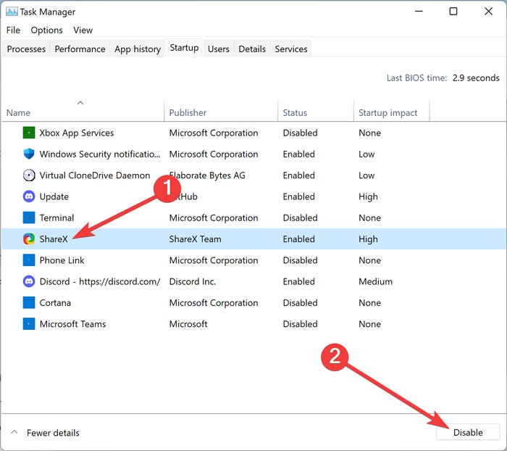The width and height of the screenshot is (507, 451).
Task: Select the Windows Security notification entry
Action: [100, 154]
